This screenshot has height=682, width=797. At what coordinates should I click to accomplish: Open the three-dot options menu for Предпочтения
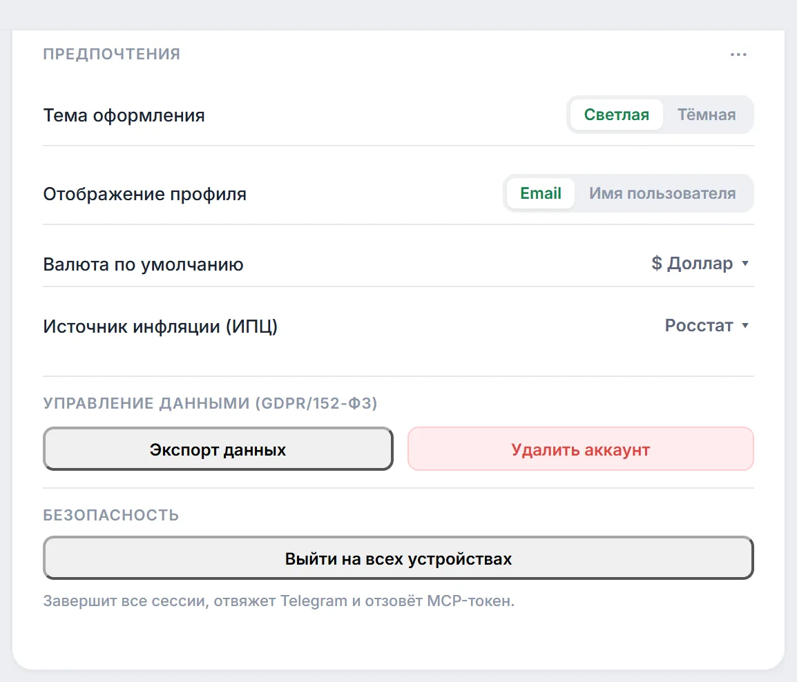[x=738, y=55]
